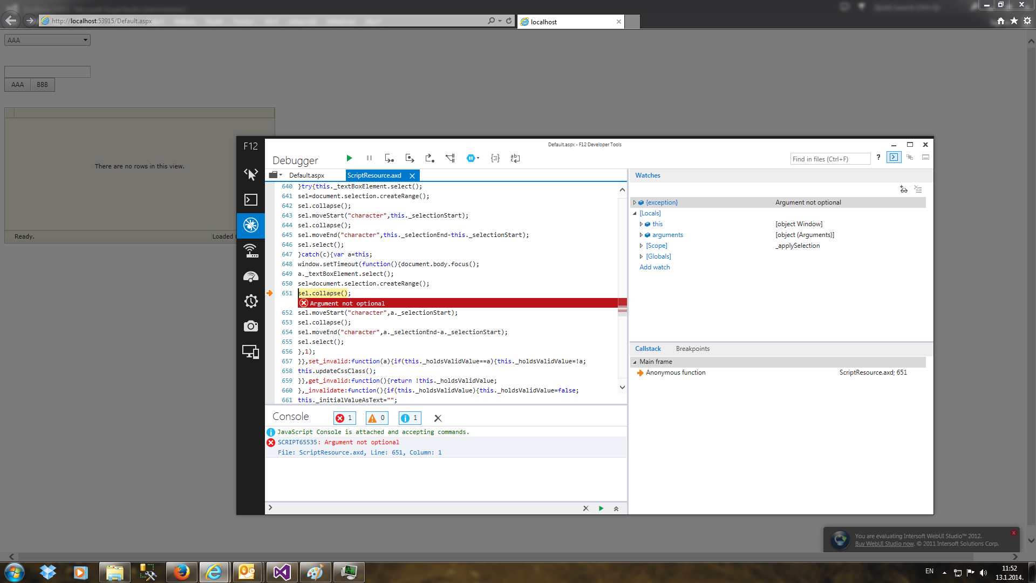1036x583 pixels.
Task: Open the DOM Explorer sidebar tool
Action: coord(250,174)
